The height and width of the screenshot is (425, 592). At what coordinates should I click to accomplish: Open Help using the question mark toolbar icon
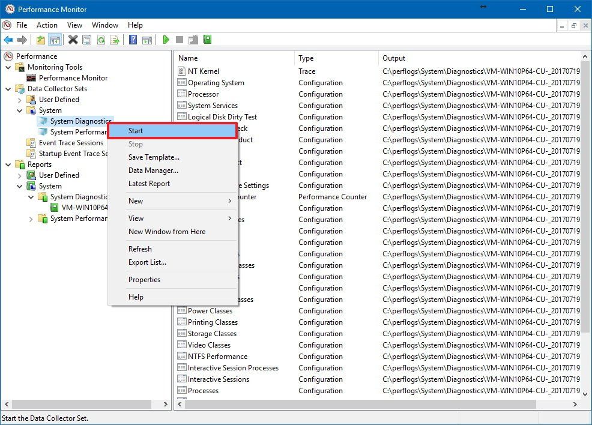click(x=133, y=40)
